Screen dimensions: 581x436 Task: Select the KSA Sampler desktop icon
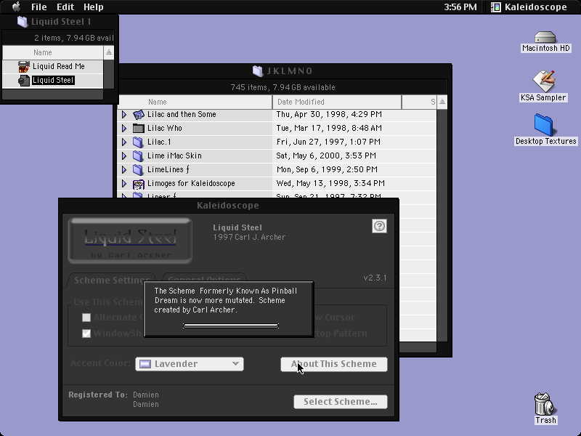pyautogui.click(x=543, y=81)
